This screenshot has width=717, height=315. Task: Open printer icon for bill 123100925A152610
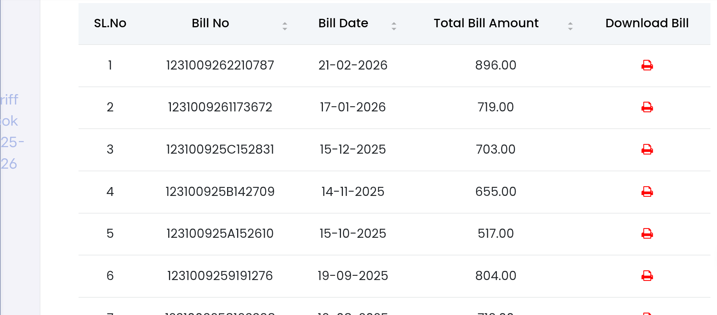(x=647, y=234)
